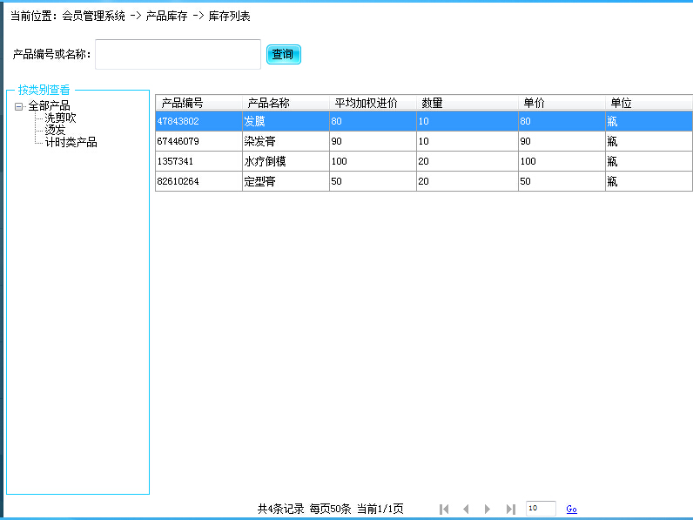Image resolution: width=693 pixels, height=520 pixels.
Task: Sort by 平均加权进价 column header
Action: click(x=373, y=103)
